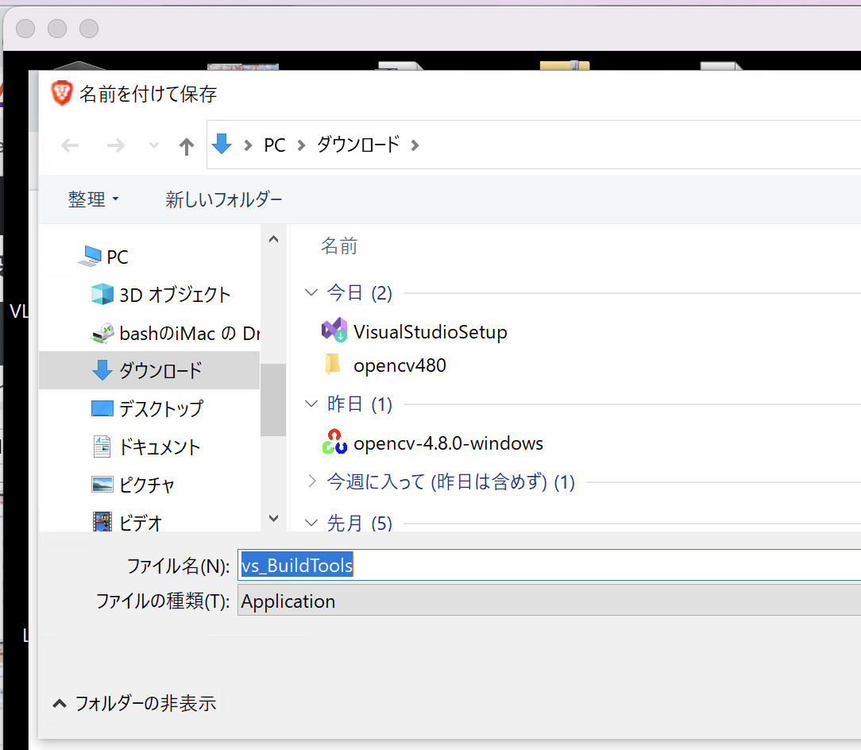Hide folders with フォルダーの非表示

[x=134, y=703]
